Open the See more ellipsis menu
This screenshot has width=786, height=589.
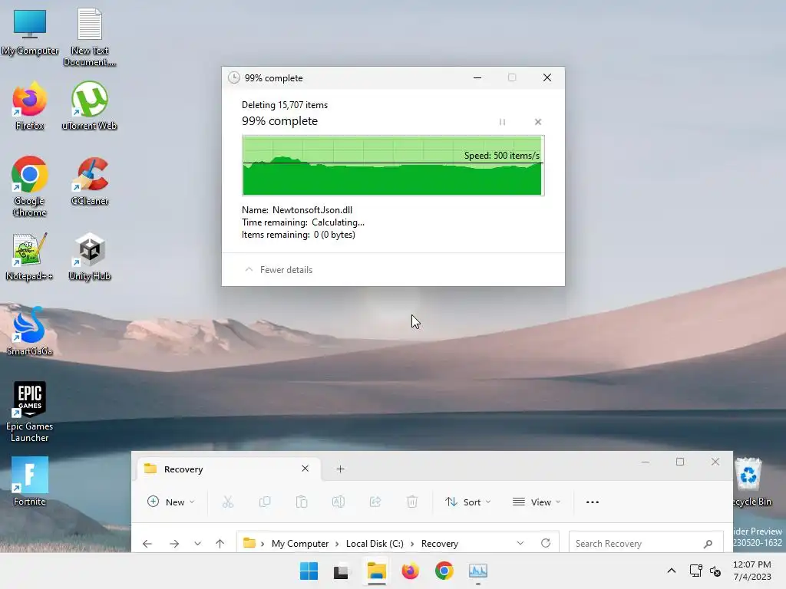point(593,502)
